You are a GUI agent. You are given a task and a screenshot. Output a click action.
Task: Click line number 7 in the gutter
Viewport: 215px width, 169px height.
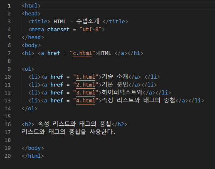[x=9, y=53]
